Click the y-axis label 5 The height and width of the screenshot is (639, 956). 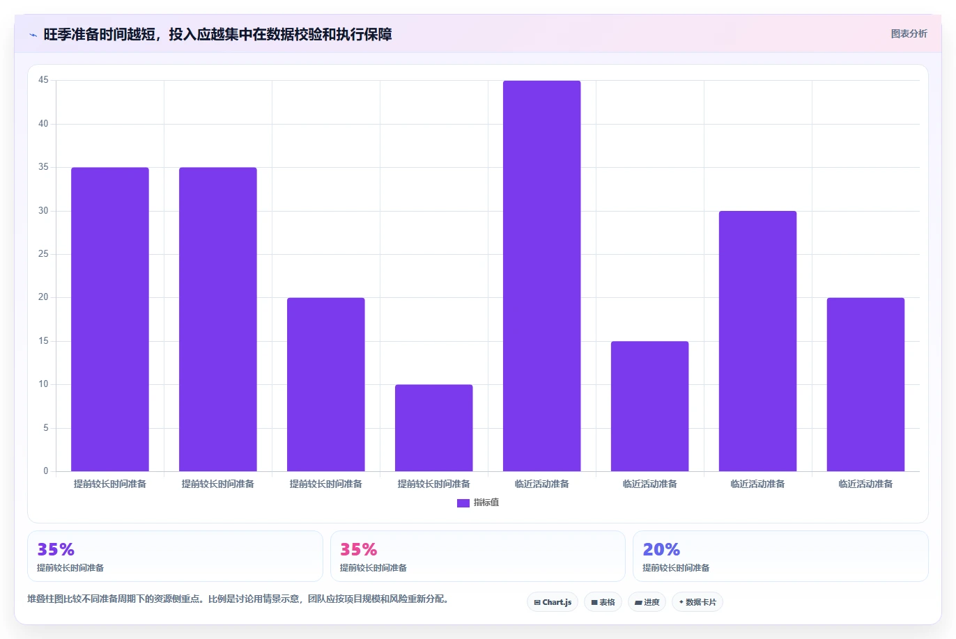(x=46, y=428)
